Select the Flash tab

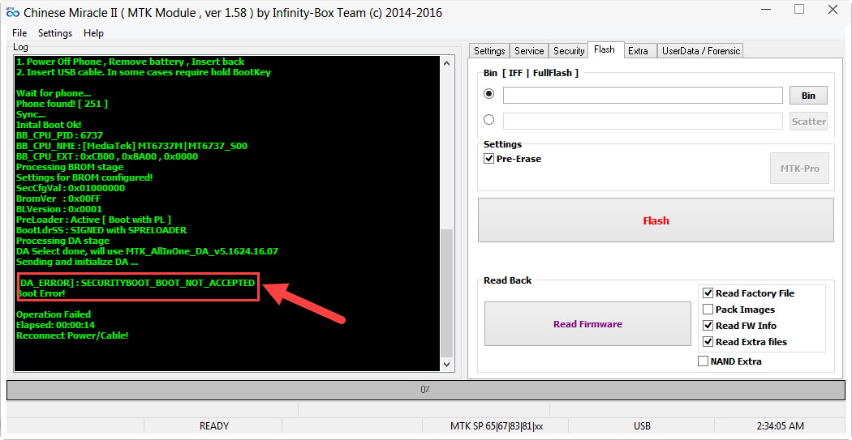click(x=605, y=50)
